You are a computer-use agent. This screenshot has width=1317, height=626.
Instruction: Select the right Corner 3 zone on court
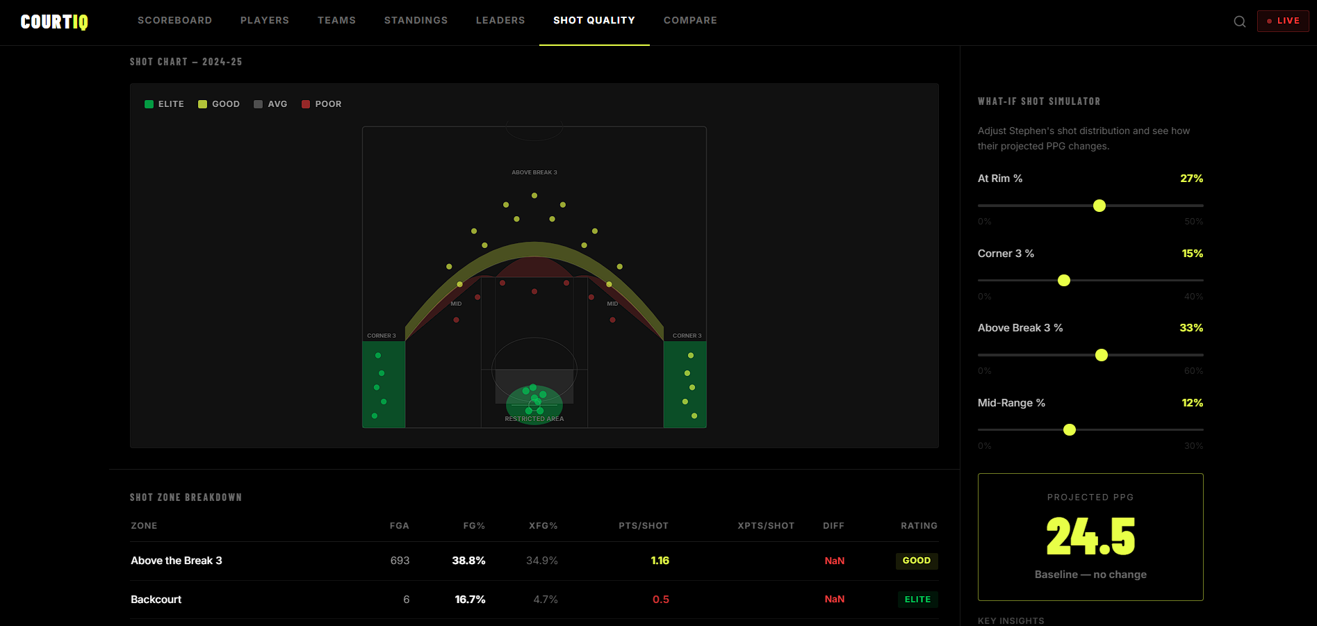[x=685, y=384]
